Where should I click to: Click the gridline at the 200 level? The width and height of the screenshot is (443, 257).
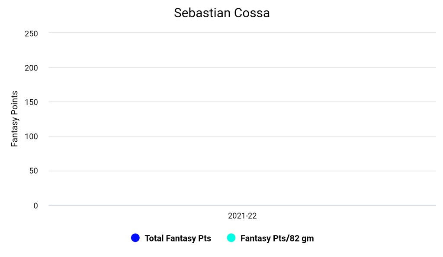(242, 67)
